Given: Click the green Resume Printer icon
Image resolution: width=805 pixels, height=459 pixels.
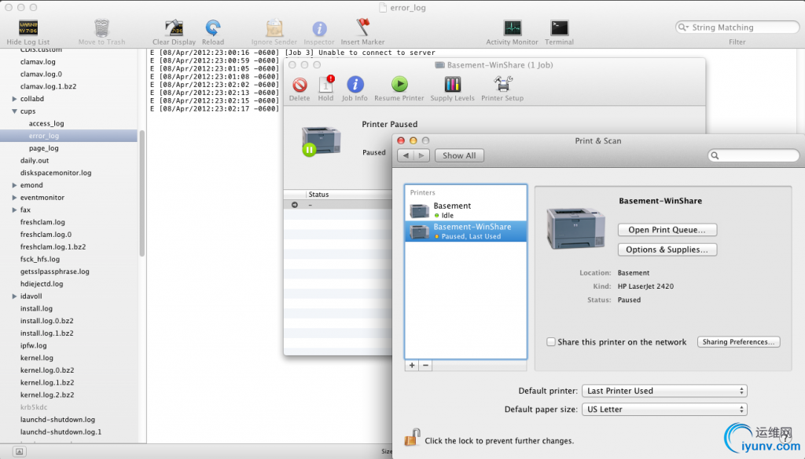Looking at the screenshot, I should pos(399,84).
